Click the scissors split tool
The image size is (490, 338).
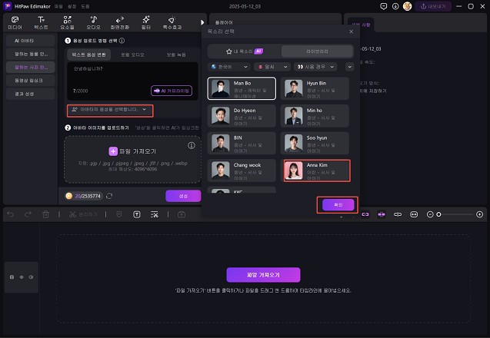tap(72, 214)
